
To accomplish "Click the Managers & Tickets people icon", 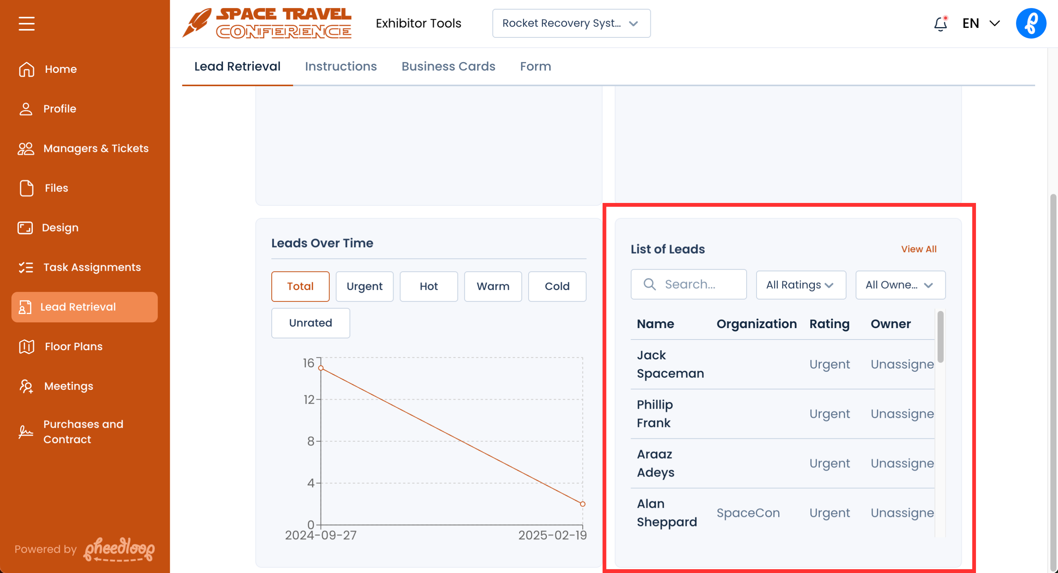I will 26,148.
